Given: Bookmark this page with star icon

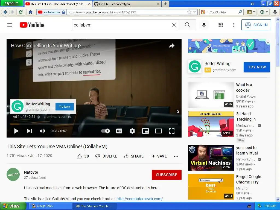Looking at the screenshot, I should [189, 12].
